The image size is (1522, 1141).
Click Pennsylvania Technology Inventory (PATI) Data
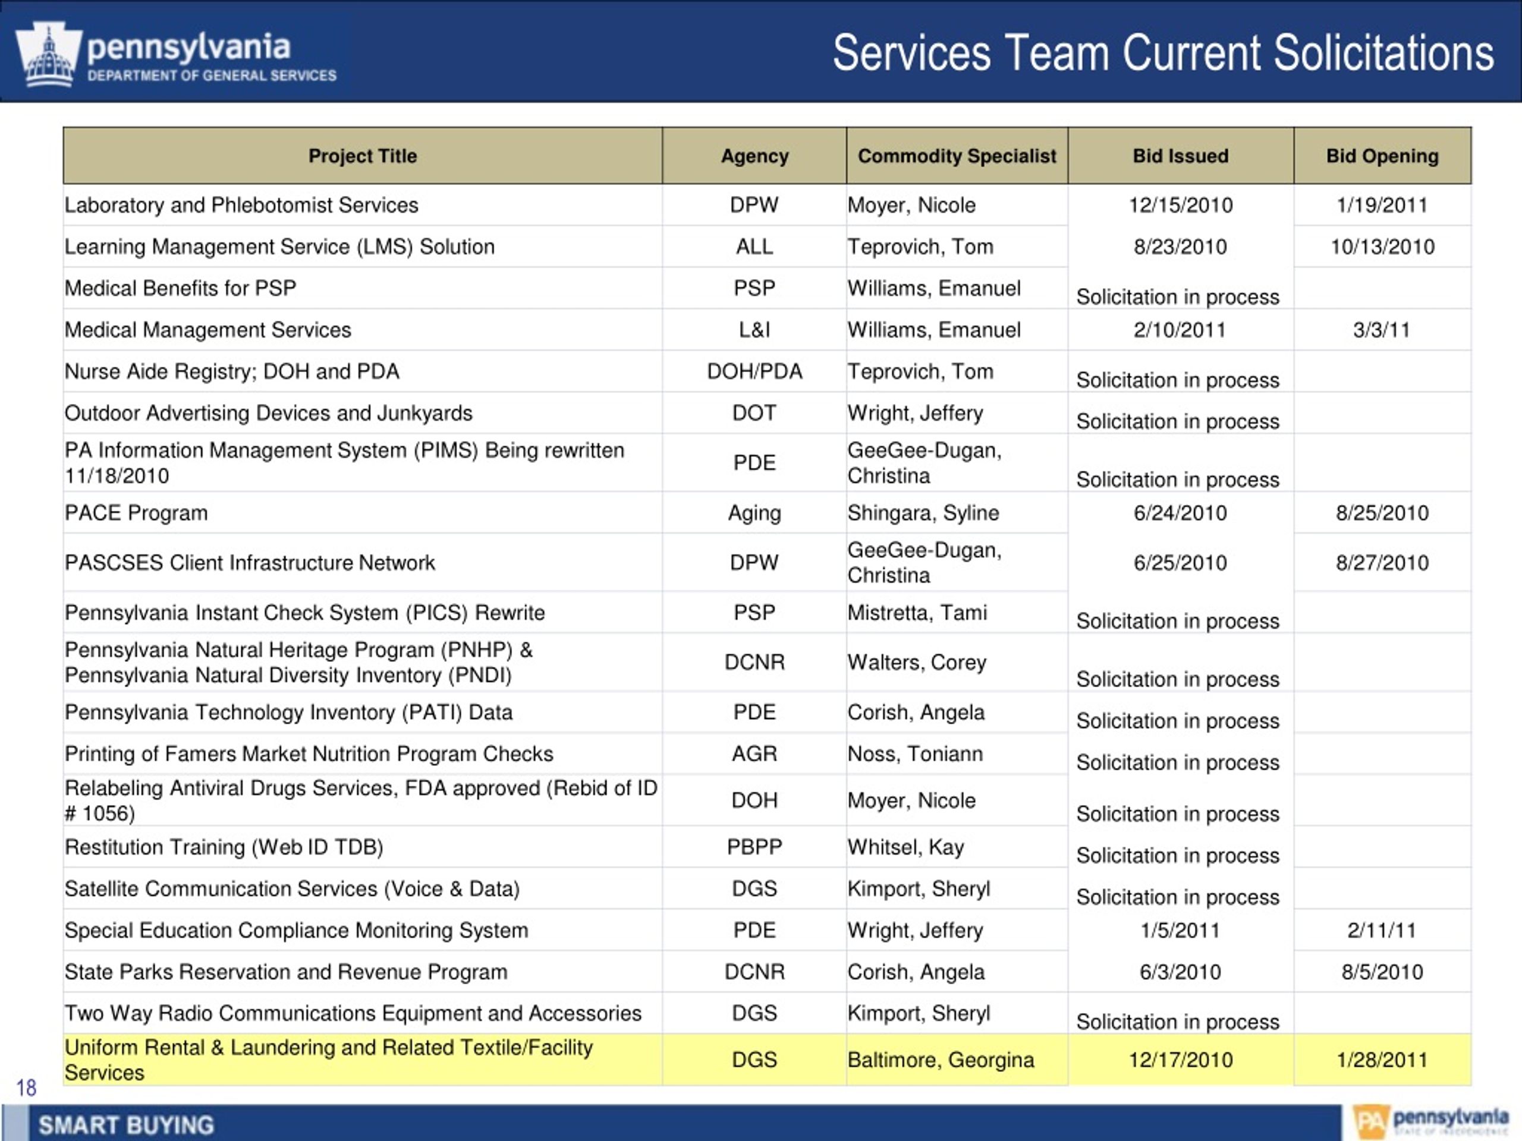click(288, 712)
